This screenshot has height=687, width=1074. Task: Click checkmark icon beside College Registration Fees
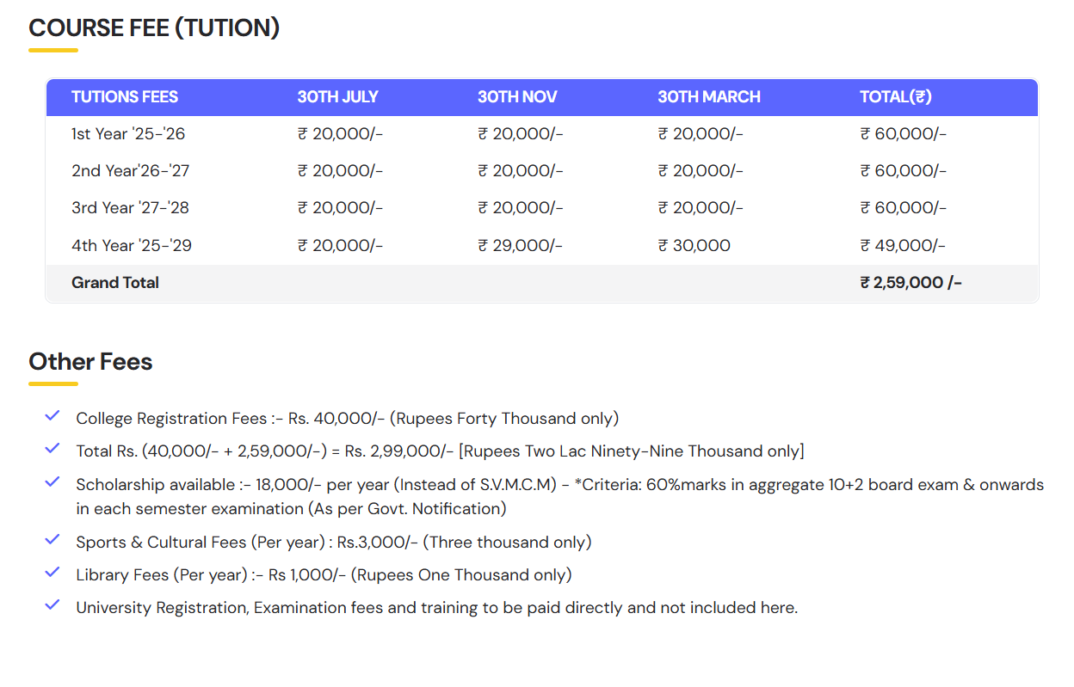pos(52,416)
